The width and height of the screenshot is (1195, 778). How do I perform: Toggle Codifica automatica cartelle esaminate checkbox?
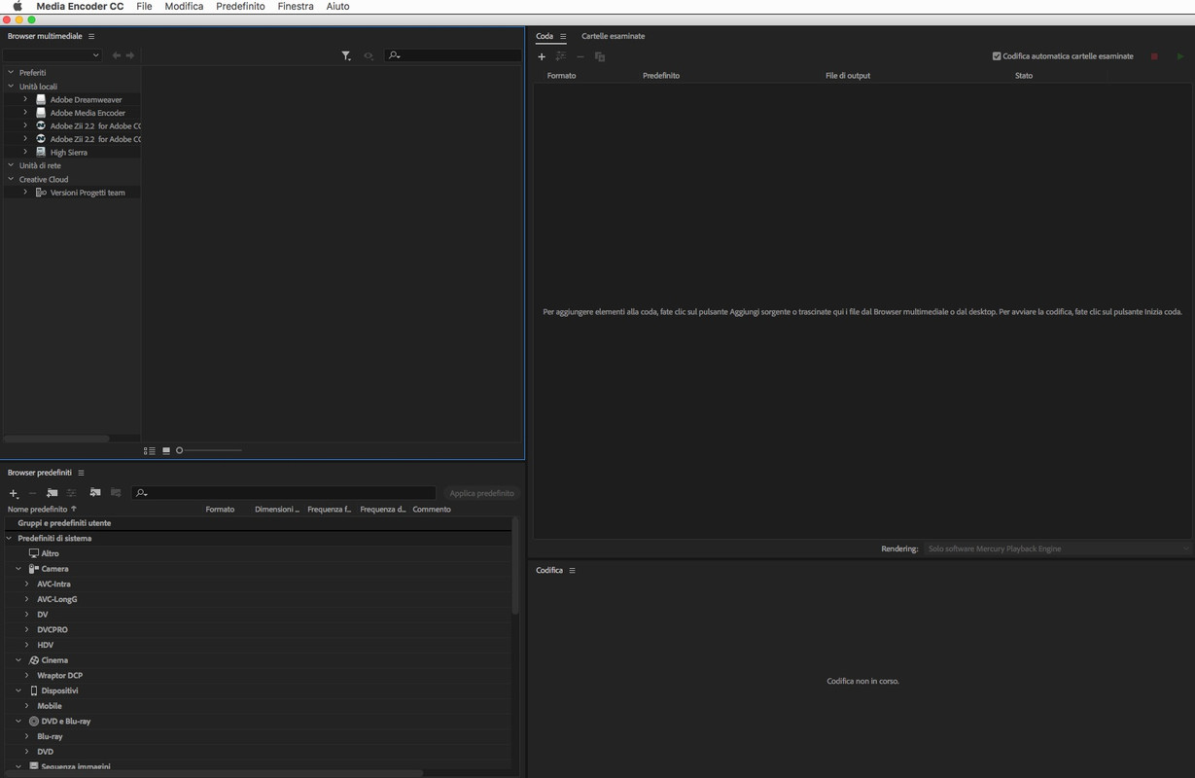coord(997,56)
